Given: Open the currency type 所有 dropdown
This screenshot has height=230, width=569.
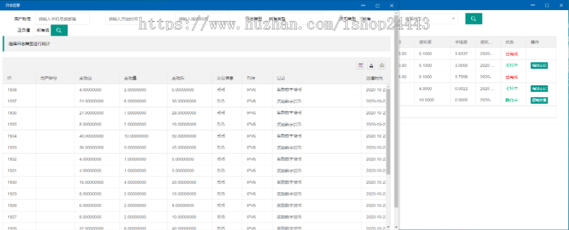Looking at the screenshot, I should coord(367,19).
